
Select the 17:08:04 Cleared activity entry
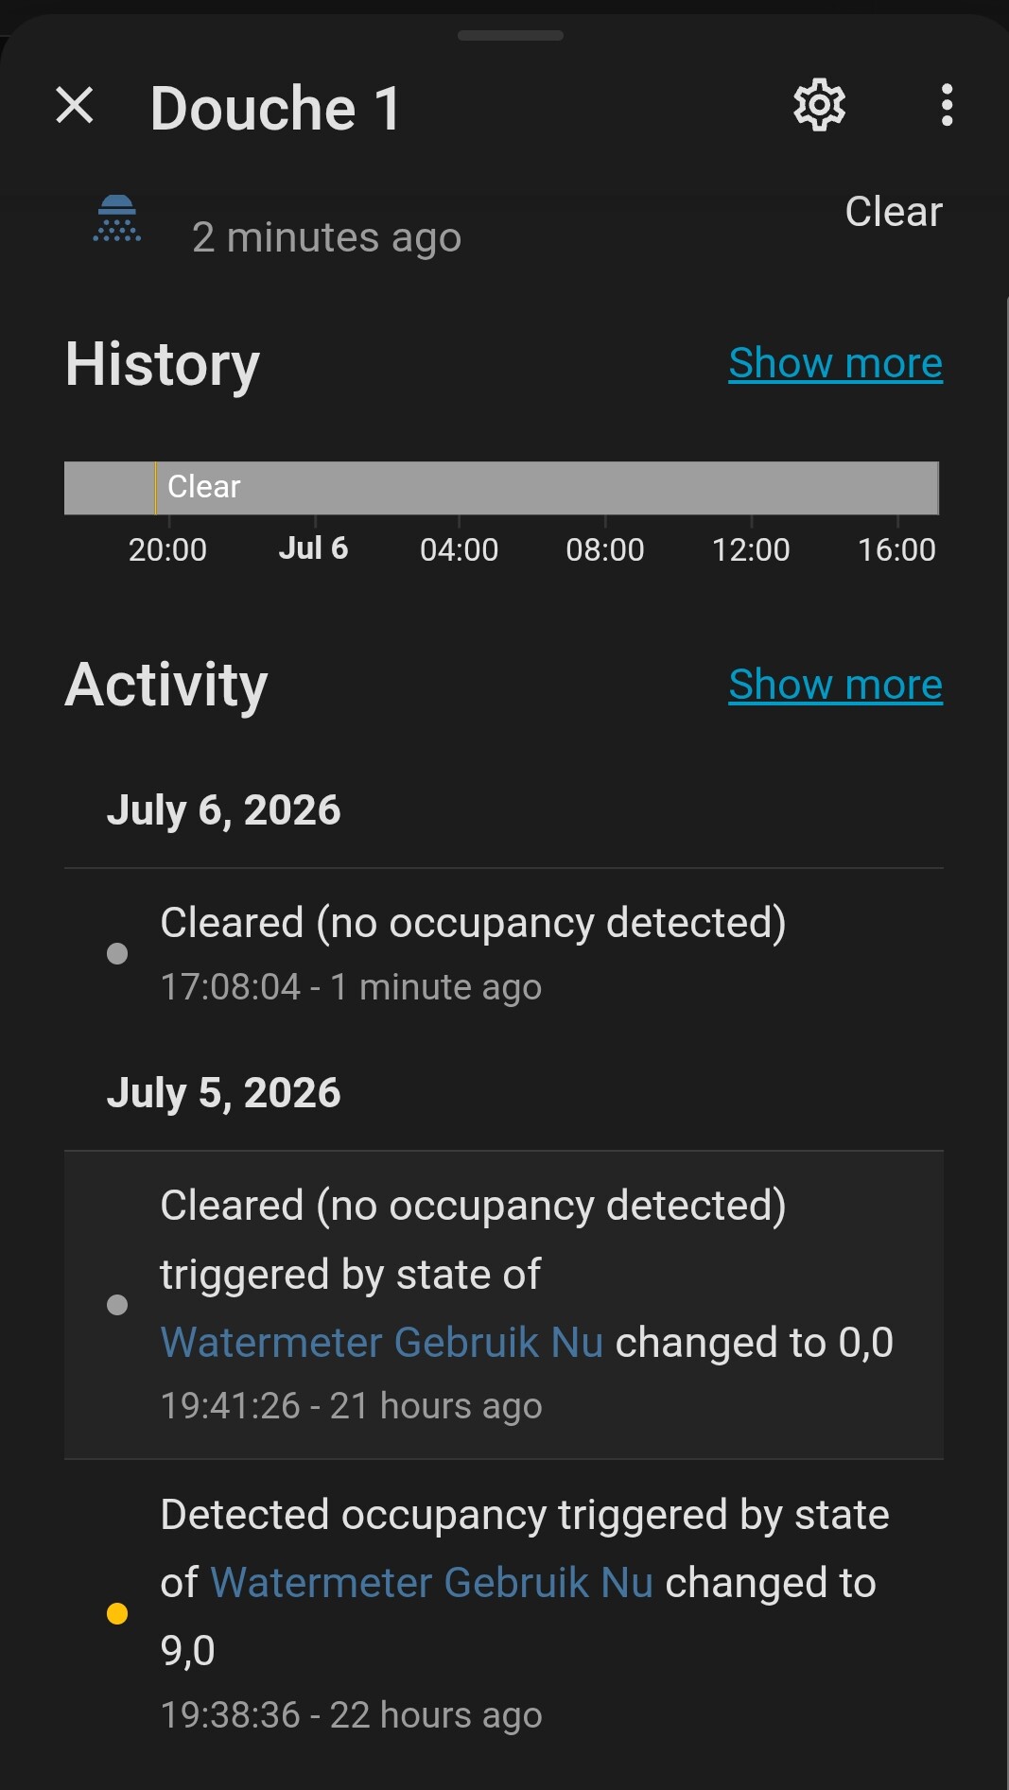(504, 953)
